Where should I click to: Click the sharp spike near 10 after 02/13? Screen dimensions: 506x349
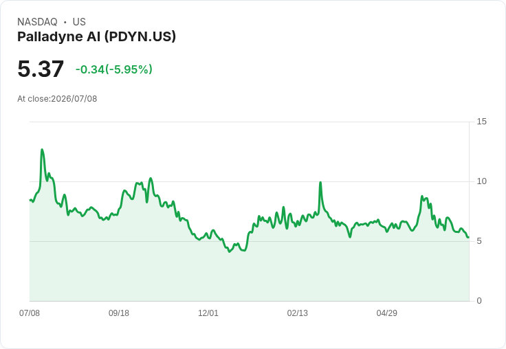(320, 183)
